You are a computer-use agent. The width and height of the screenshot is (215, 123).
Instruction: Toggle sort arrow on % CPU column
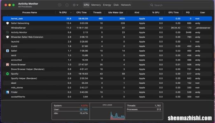click(71, 13)
